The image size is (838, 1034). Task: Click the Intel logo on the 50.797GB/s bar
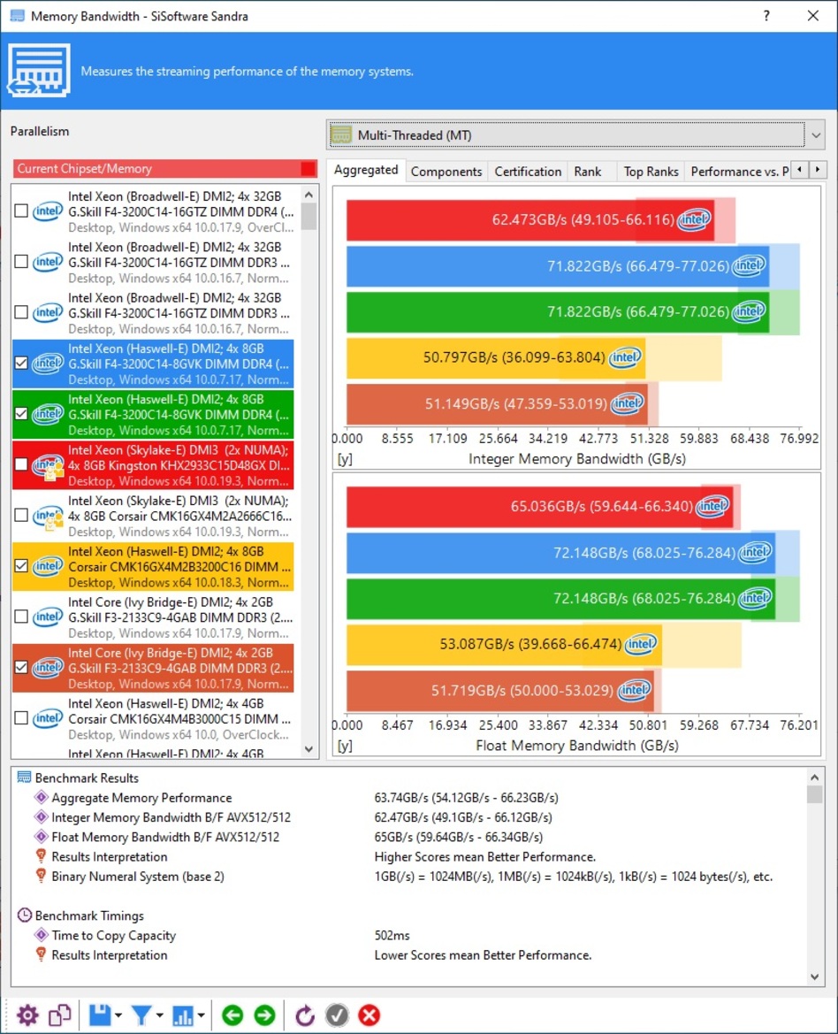tap(625, 357)
